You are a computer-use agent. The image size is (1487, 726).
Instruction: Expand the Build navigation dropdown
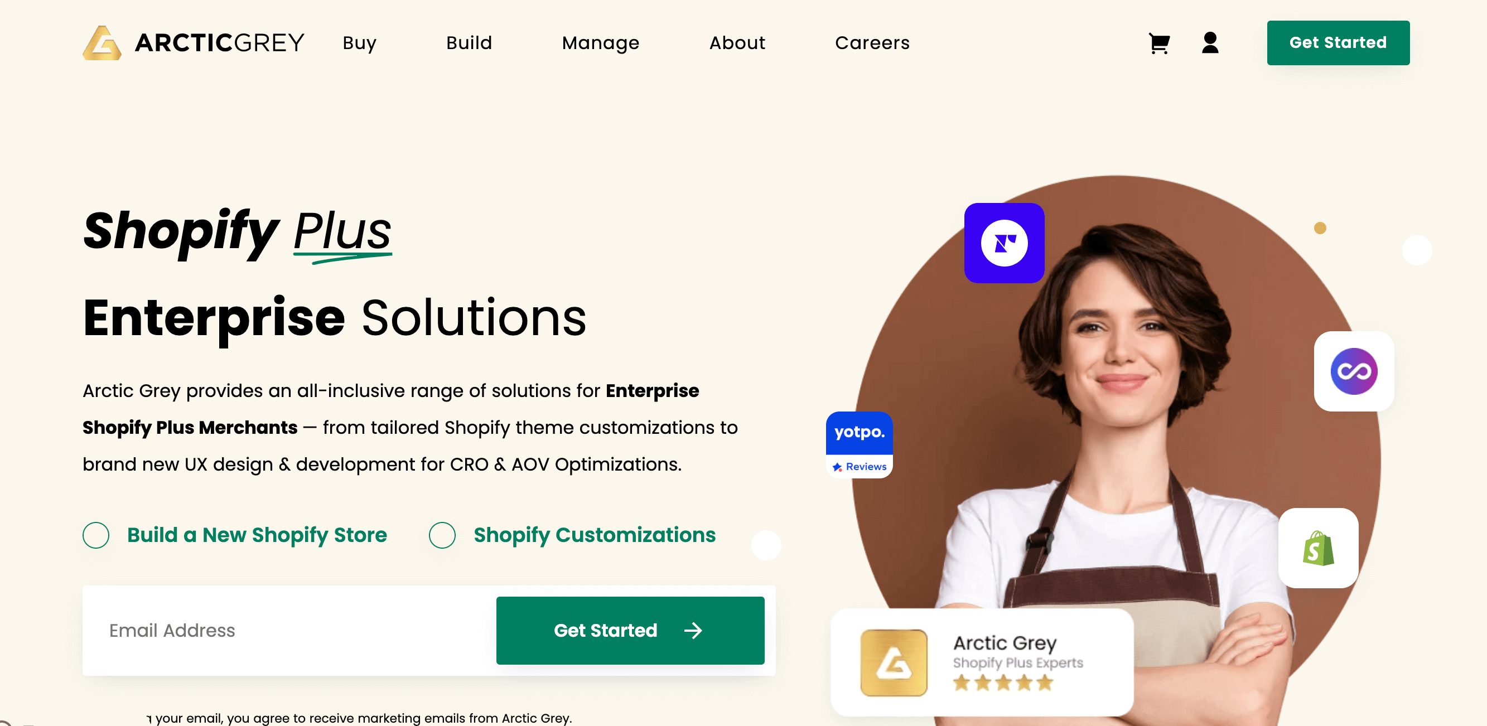469,42
